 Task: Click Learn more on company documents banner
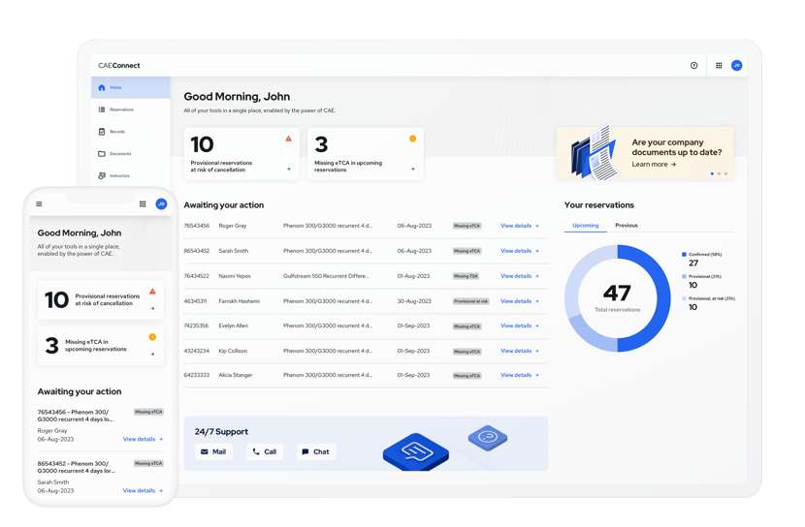point(654,165)
